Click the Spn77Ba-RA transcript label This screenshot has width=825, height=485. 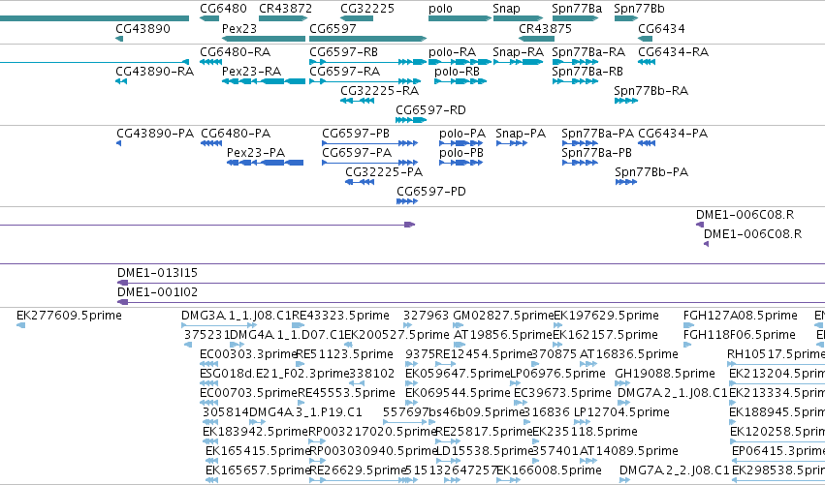(x=588, y=52)
